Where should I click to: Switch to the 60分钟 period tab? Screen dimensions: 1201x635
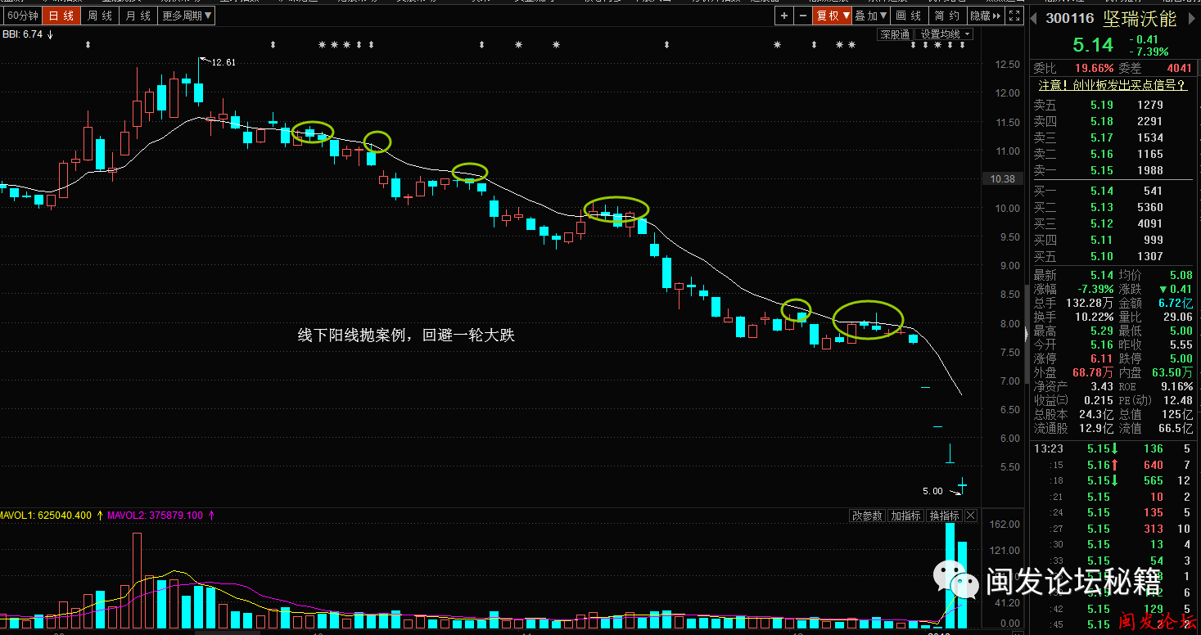pyautogui.click(x=21, y=16)
